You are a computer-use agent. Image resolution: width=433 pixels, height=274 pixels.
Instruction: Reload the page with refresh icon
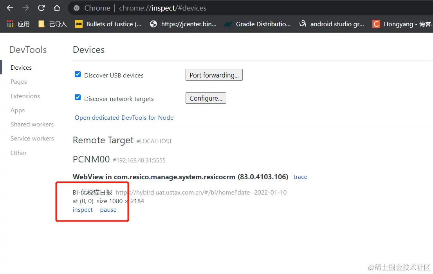tap(41, 8)
